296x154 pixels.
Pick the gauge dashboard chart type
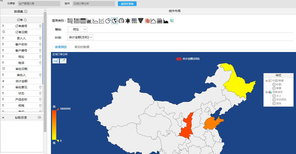pos(121,21)
